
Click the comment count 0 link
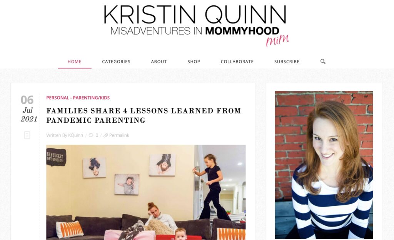click(97, 135)
